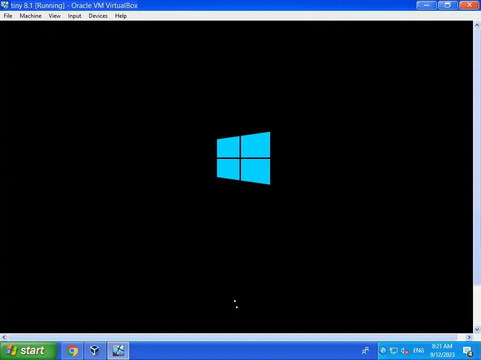Viewport: 481px width, 360px height.
Task: Click the horizontal scrollbar thumb
Action: 233,337
